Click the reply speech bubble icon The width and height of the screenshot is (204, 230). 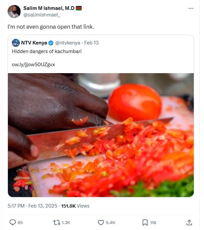(x=13, y=222)
